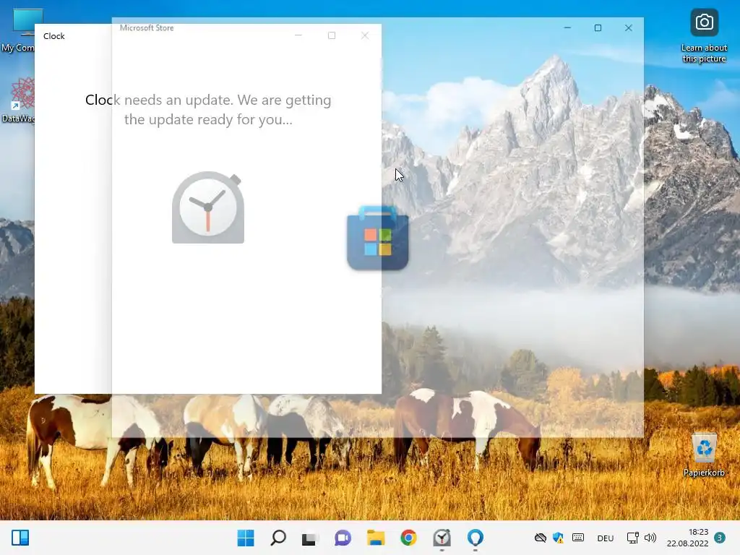The height and width of the screenshot is (555, 740).
Task: Close the Microsoft Store window
Action: click(x=628, y=28)
